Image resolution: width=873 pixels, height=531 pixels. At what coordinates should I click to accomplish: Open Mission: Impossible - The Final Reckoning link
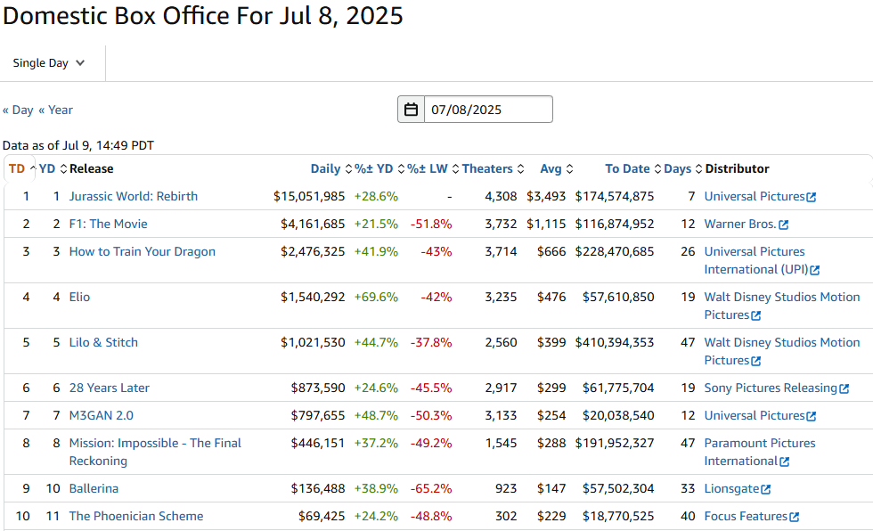[155, 452]
